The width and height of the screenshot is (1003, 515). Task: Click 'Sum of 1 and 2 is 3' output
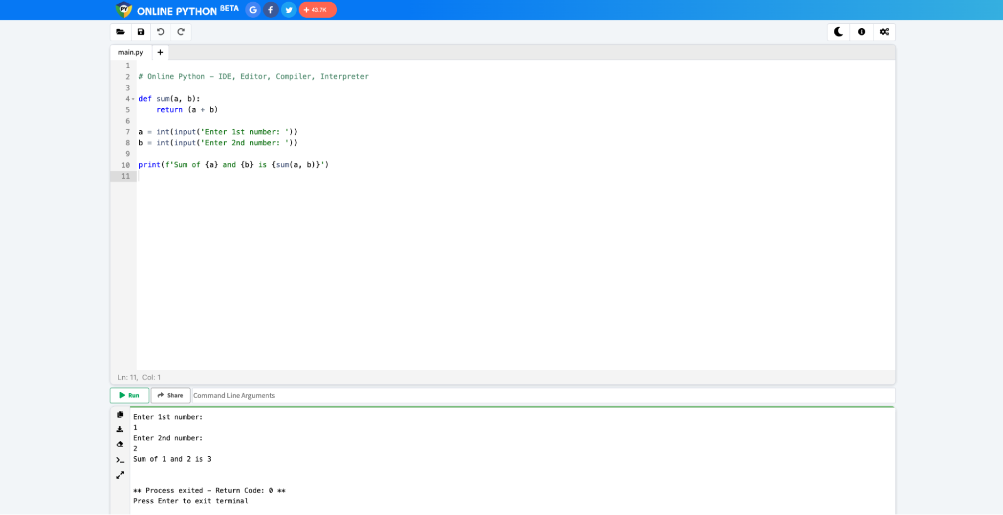click(172, 459)
